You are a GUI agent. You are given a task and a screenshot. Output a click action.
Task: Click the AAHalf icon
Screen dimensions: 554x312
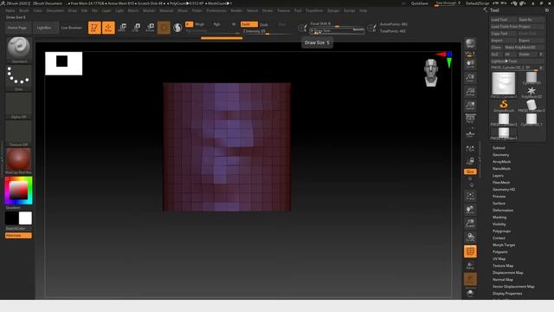[x=470, y=106]
